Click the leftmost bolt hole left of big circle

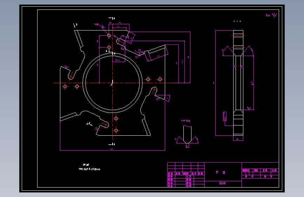65,87
